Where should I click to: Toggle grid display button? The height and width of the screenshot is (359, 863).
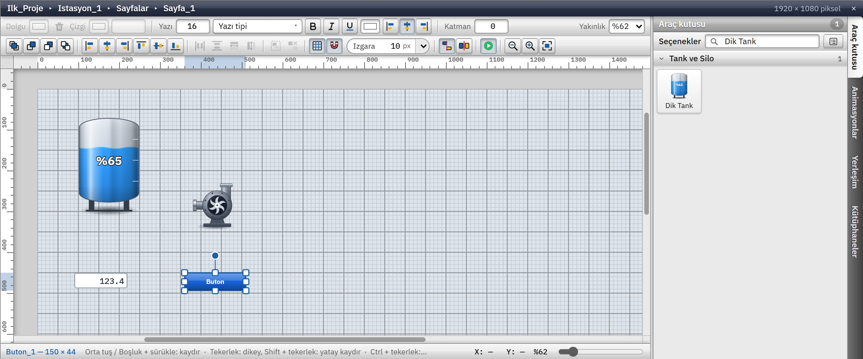coord(317,46)
